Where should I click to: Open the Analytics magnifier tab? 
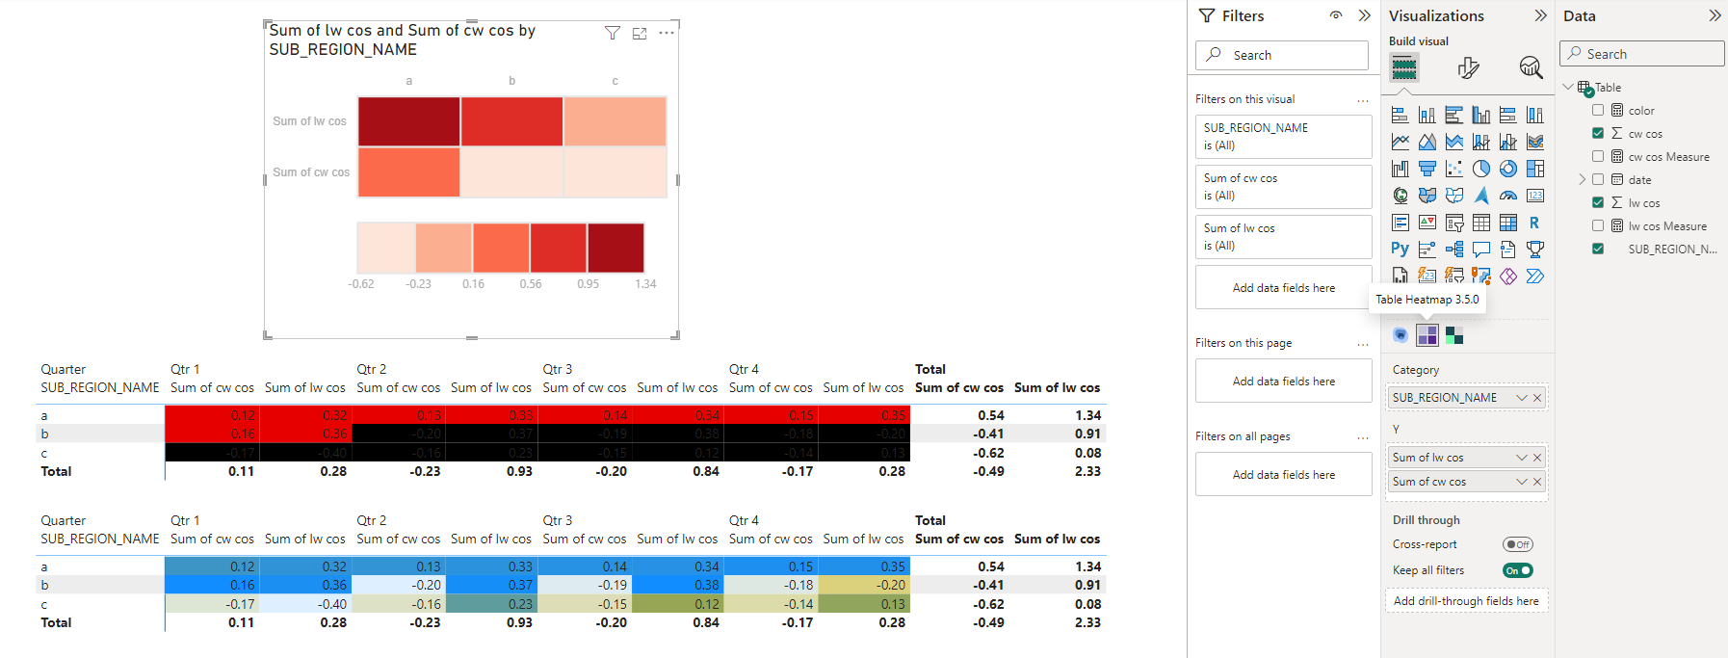click(x=1531, y=67)
